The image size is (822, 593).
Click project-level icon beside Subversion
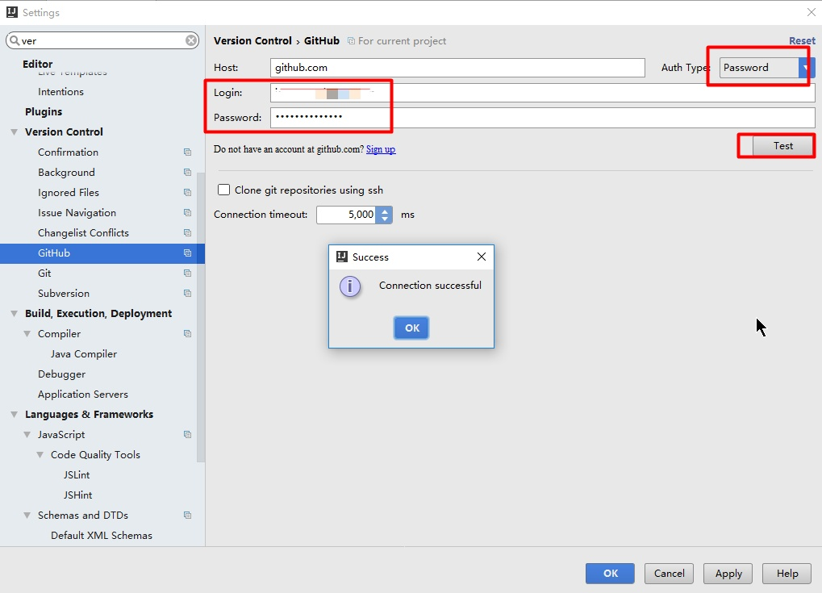click(187, 293)
